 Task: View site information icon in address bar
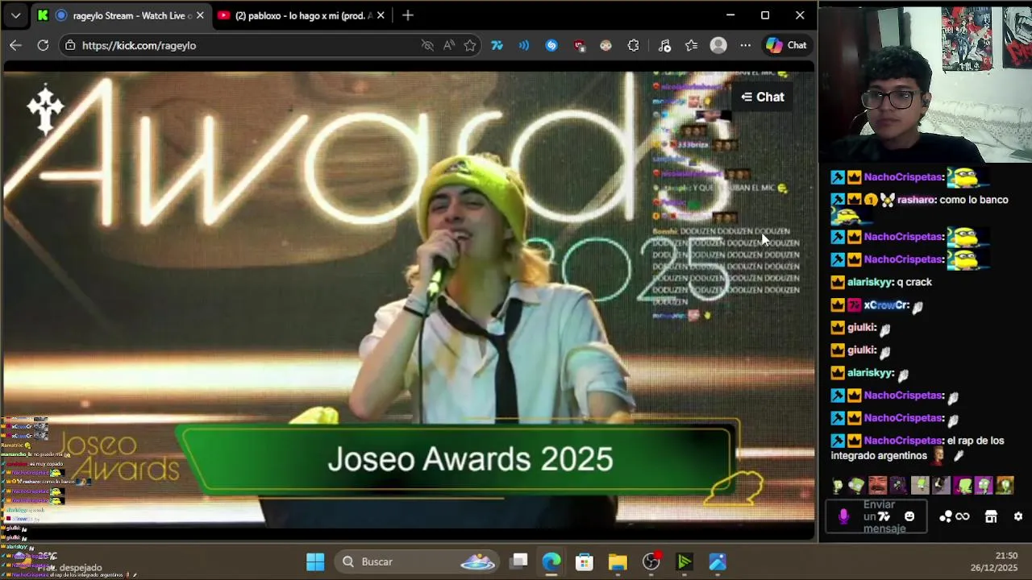[70, 45]
